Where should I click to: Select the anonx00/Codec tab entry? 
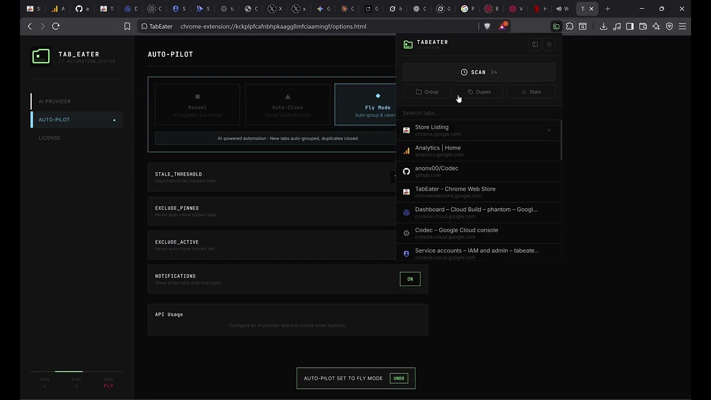pyautogui.click(x=478, y=172)
